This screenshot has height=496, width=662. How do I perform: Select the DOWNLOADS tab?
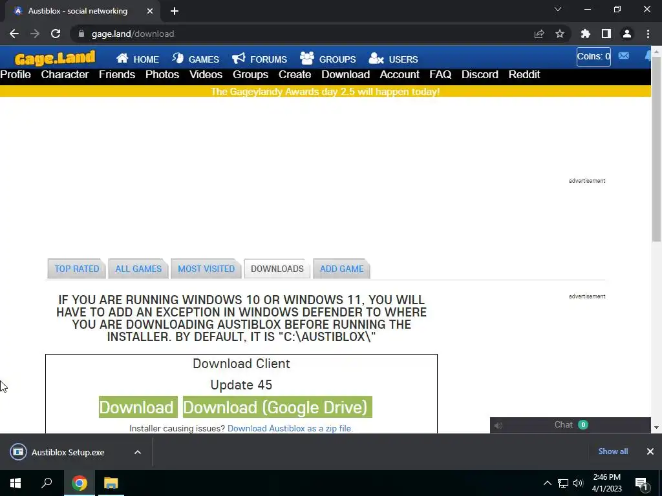[277, 269]
